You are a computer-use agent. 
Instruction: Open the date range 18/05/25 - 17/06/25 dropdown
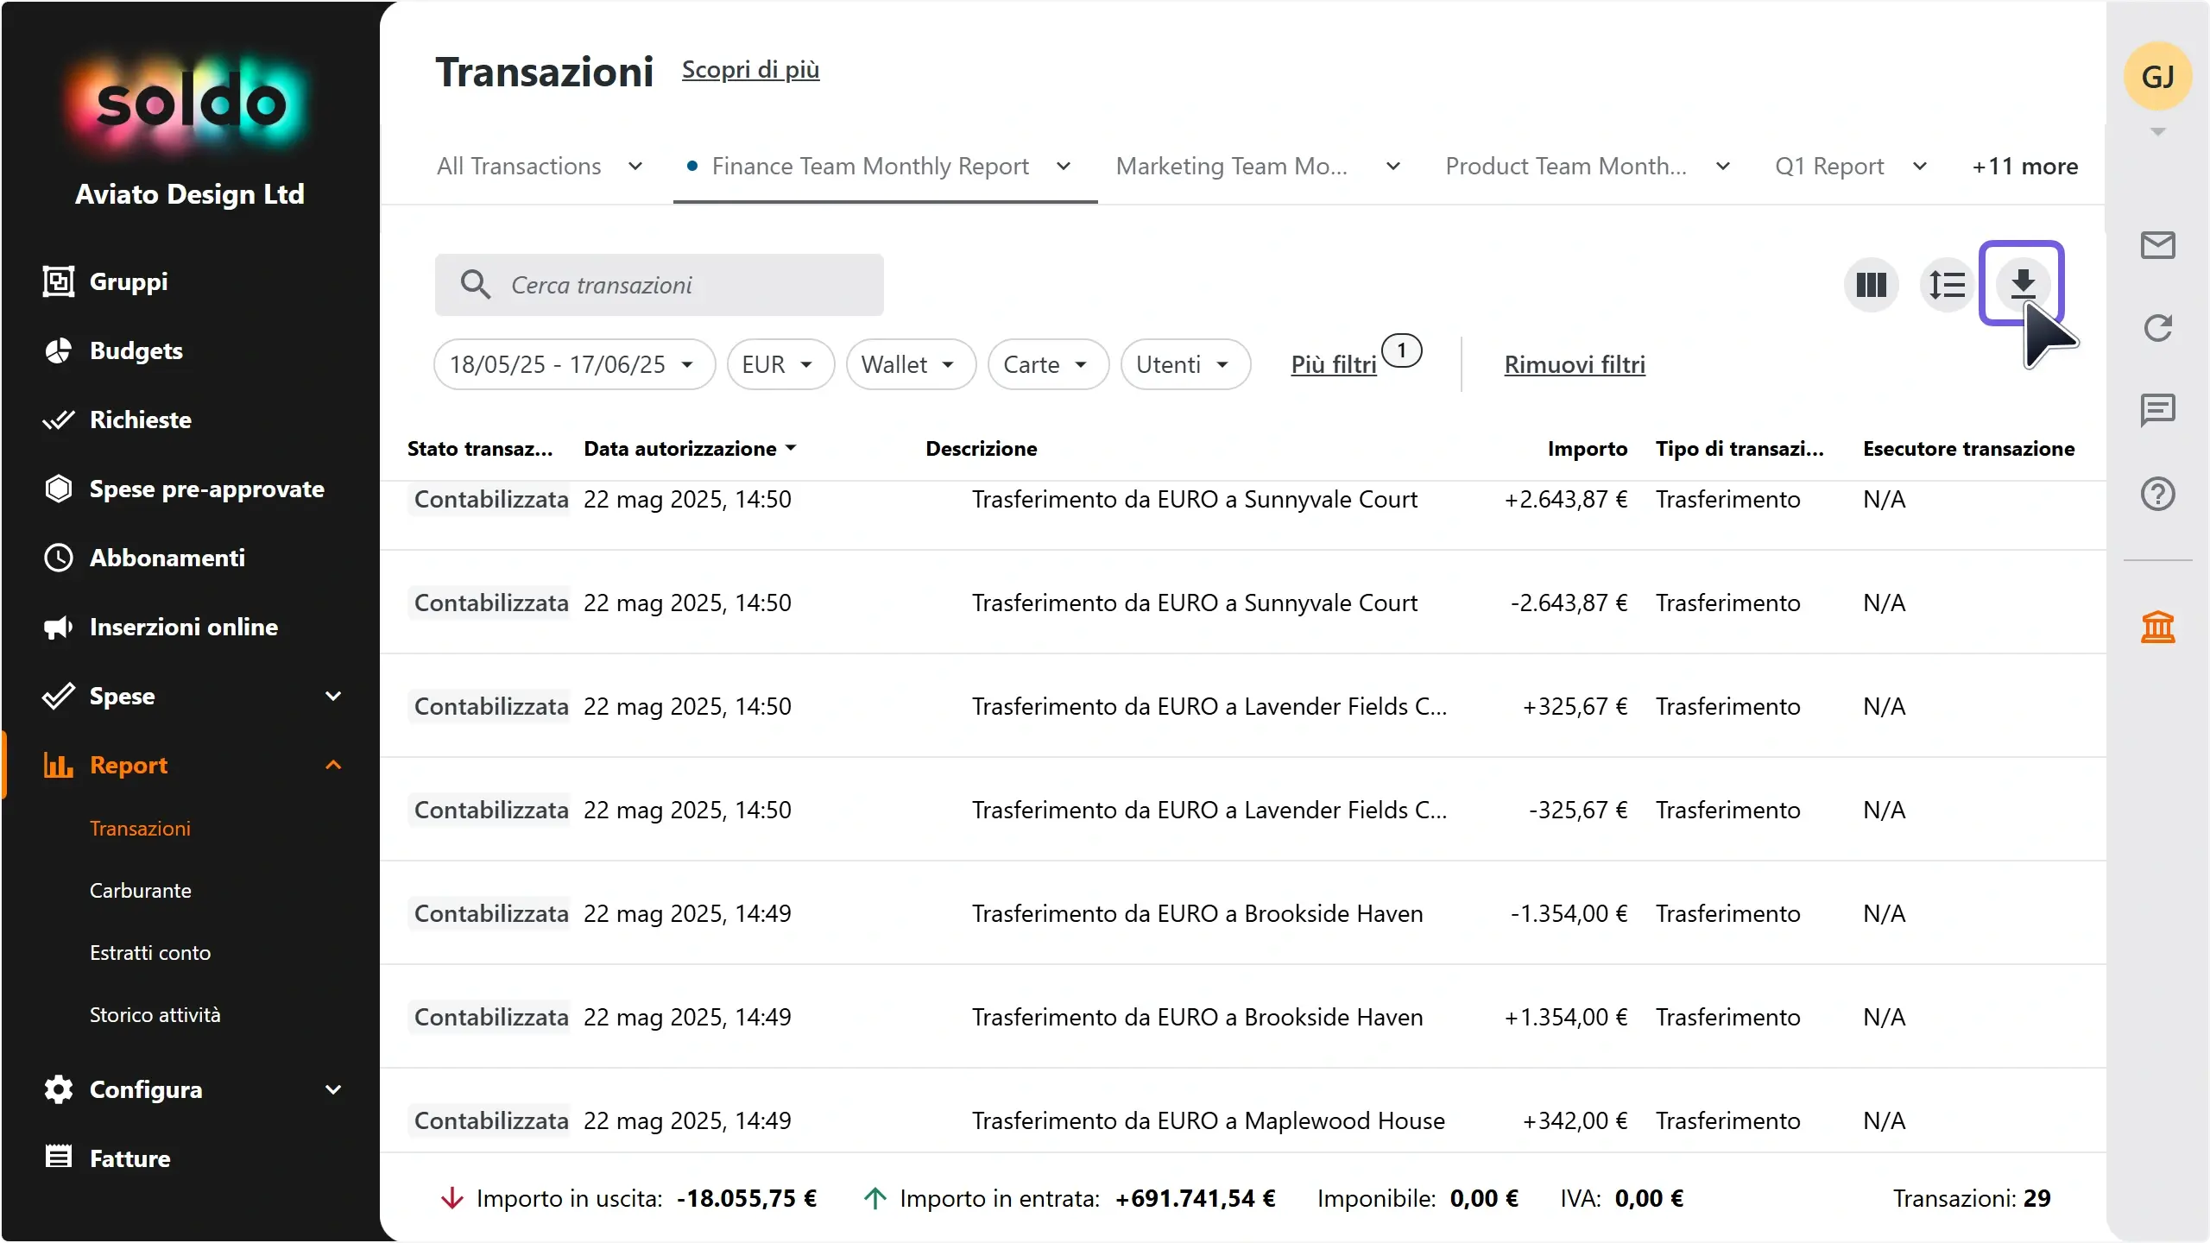tap(574, 364)
